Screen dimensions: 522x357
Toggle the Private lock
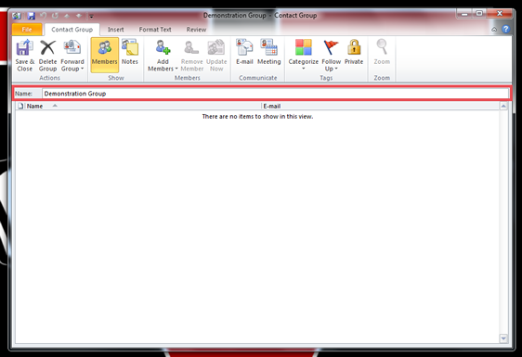[354, 53]
